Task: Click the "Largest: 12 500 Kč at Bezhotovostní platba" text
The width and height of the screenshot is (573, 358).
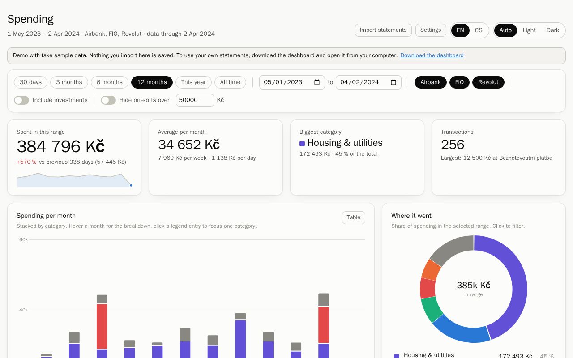Action: (x=496, y=158)
